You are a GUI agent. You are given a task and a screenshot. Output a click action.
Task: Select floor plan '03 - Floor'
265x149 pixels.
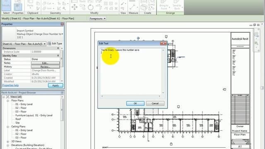[x=21, y=112]
